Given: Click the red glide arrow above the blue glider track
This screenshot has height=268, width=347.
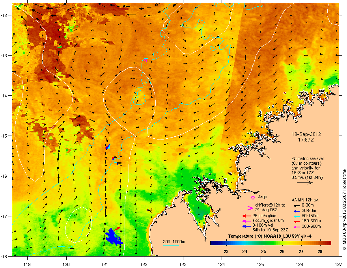Looking at the screenshot, I should tap(117, 229).
